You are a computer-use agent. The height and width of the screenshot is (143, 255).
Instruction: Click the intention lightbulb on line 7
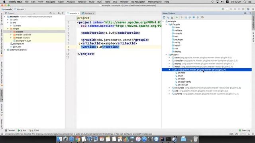[79, 43]
